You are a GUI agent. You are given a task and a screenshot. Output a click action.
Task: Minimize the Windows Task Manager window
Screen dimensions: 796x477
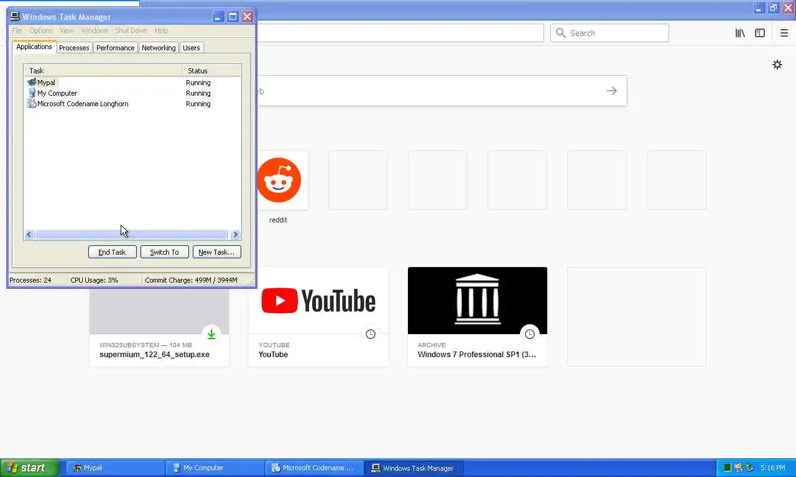tap(218, 17)
